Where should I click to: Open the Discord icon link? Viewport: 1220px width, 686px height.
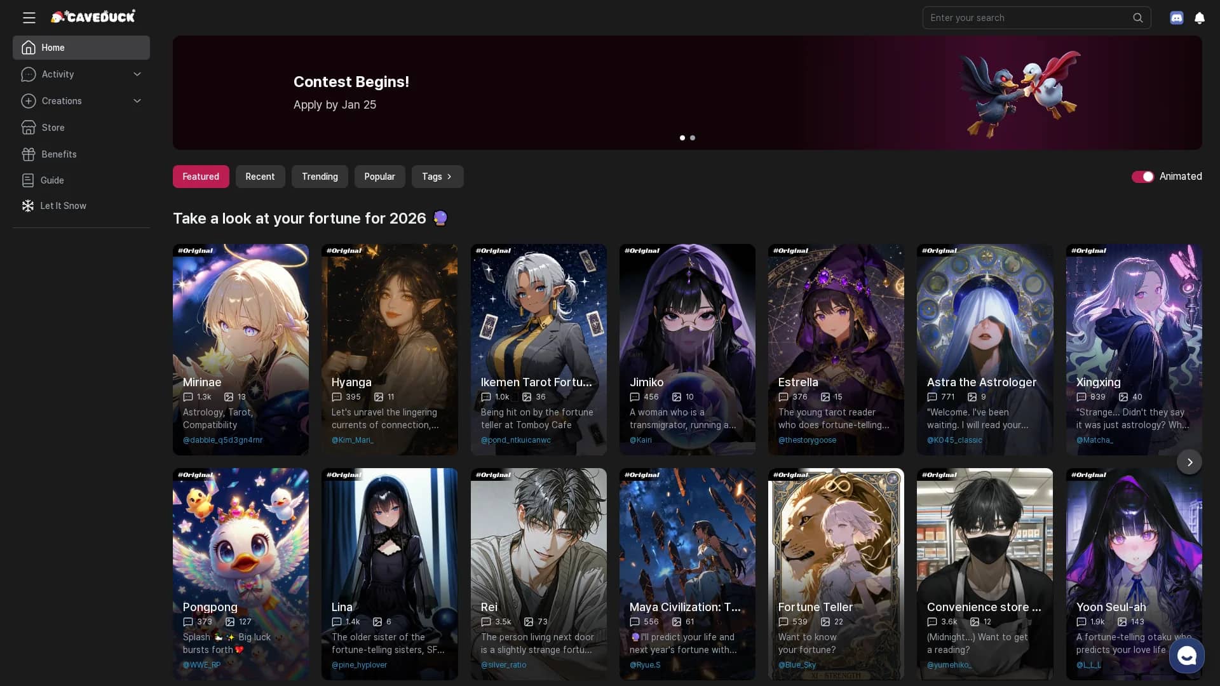click(x=1177, y=18)
